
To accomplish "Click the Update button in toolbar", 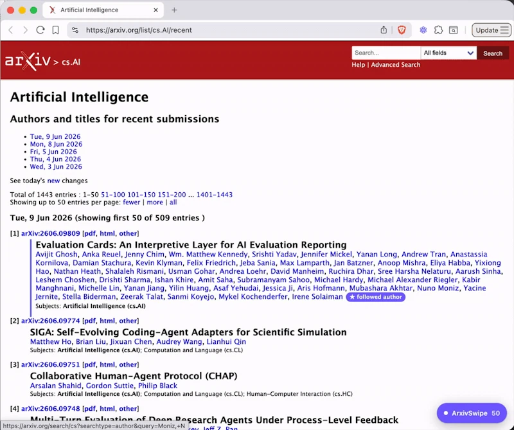I will coord(487,30).
